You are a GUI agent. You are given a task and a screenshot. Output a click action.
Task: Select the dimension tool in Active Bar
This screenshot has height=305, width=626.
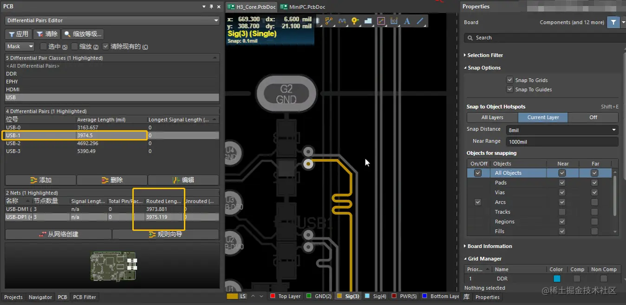click(394, 21)
